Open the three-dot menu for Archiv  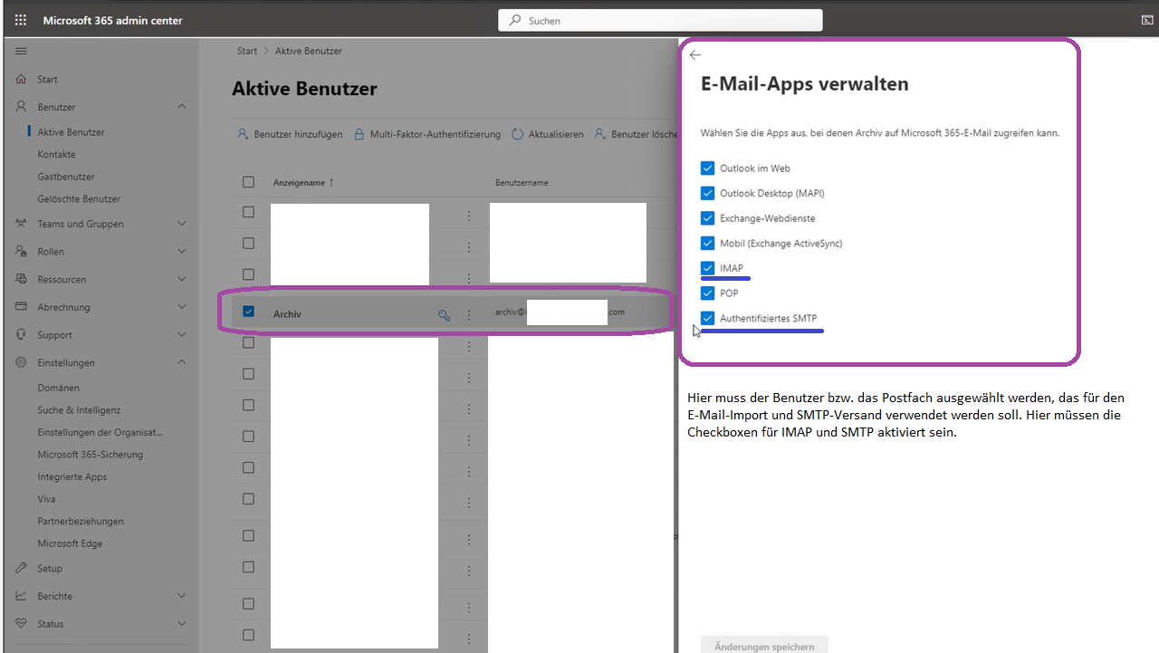point(469,314)
